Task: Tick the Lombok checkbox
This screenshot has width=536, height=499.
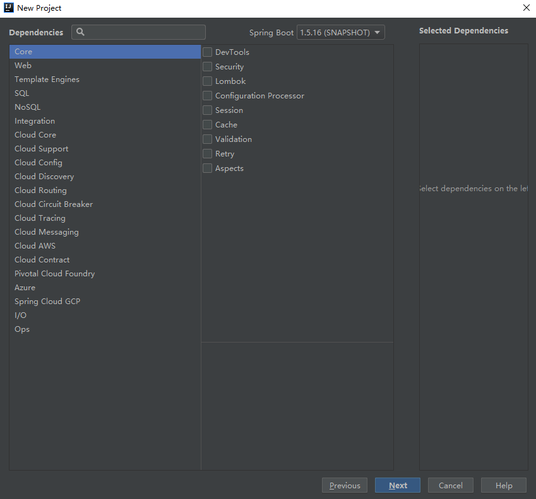Action: [x=208, y=81]
